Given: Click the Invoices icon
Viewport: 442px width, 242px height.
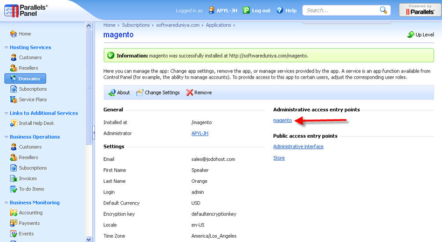Looking at the screenshot, I should coord(13,179).
